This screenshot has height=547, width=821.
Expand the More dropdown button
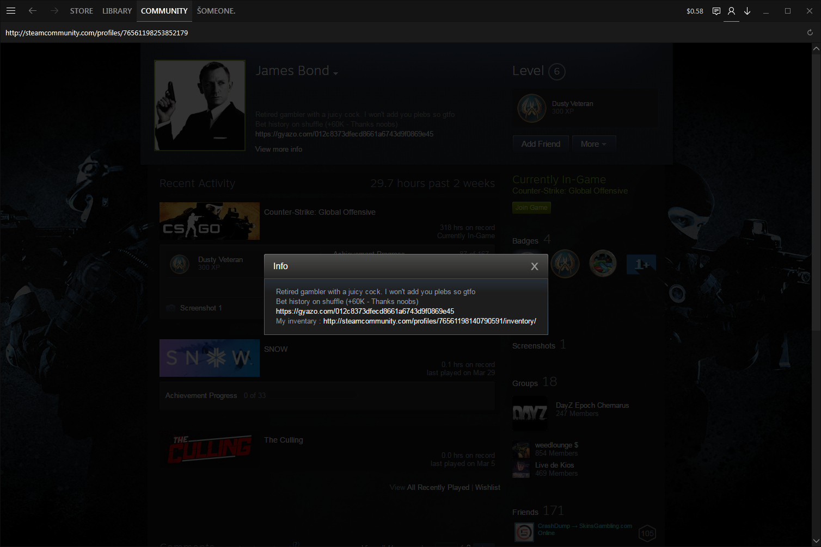click(593, 144)
